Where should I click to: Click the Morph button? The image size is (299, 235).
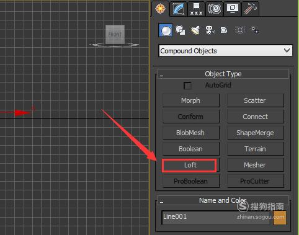[190, 100]
